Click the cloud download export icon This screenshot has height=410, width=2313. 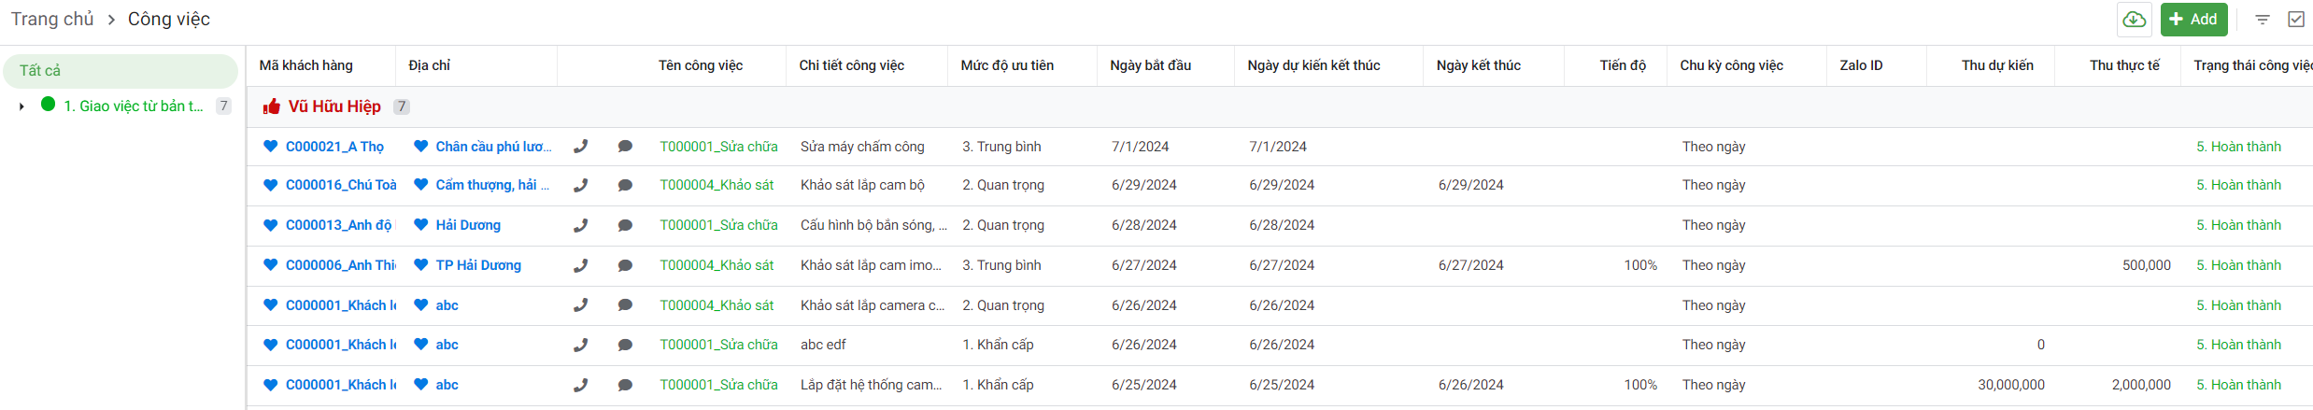point(2134,19)
